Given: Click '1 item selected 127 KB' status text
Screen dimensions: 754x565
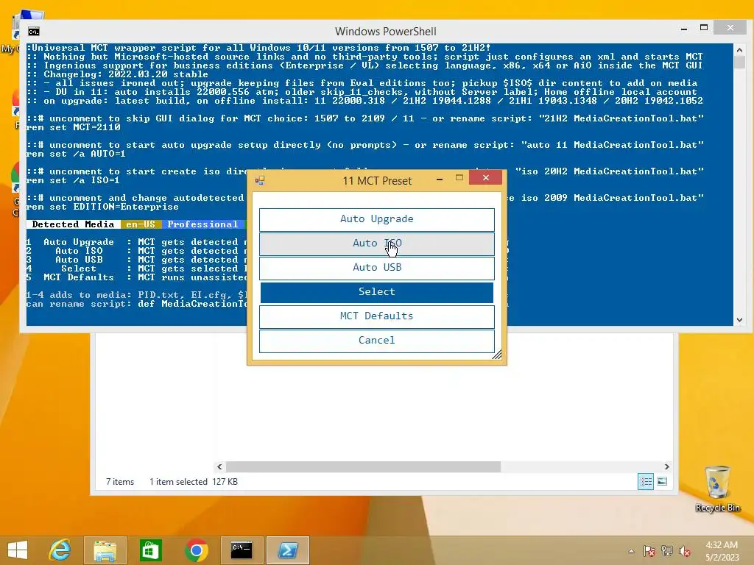Looking at the screenshot, I should pos(194,482).
